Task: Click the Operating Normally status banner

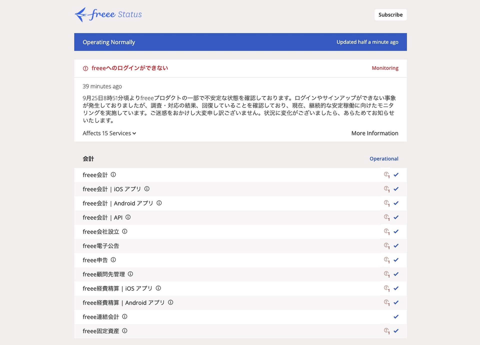Action: (240, 42)
